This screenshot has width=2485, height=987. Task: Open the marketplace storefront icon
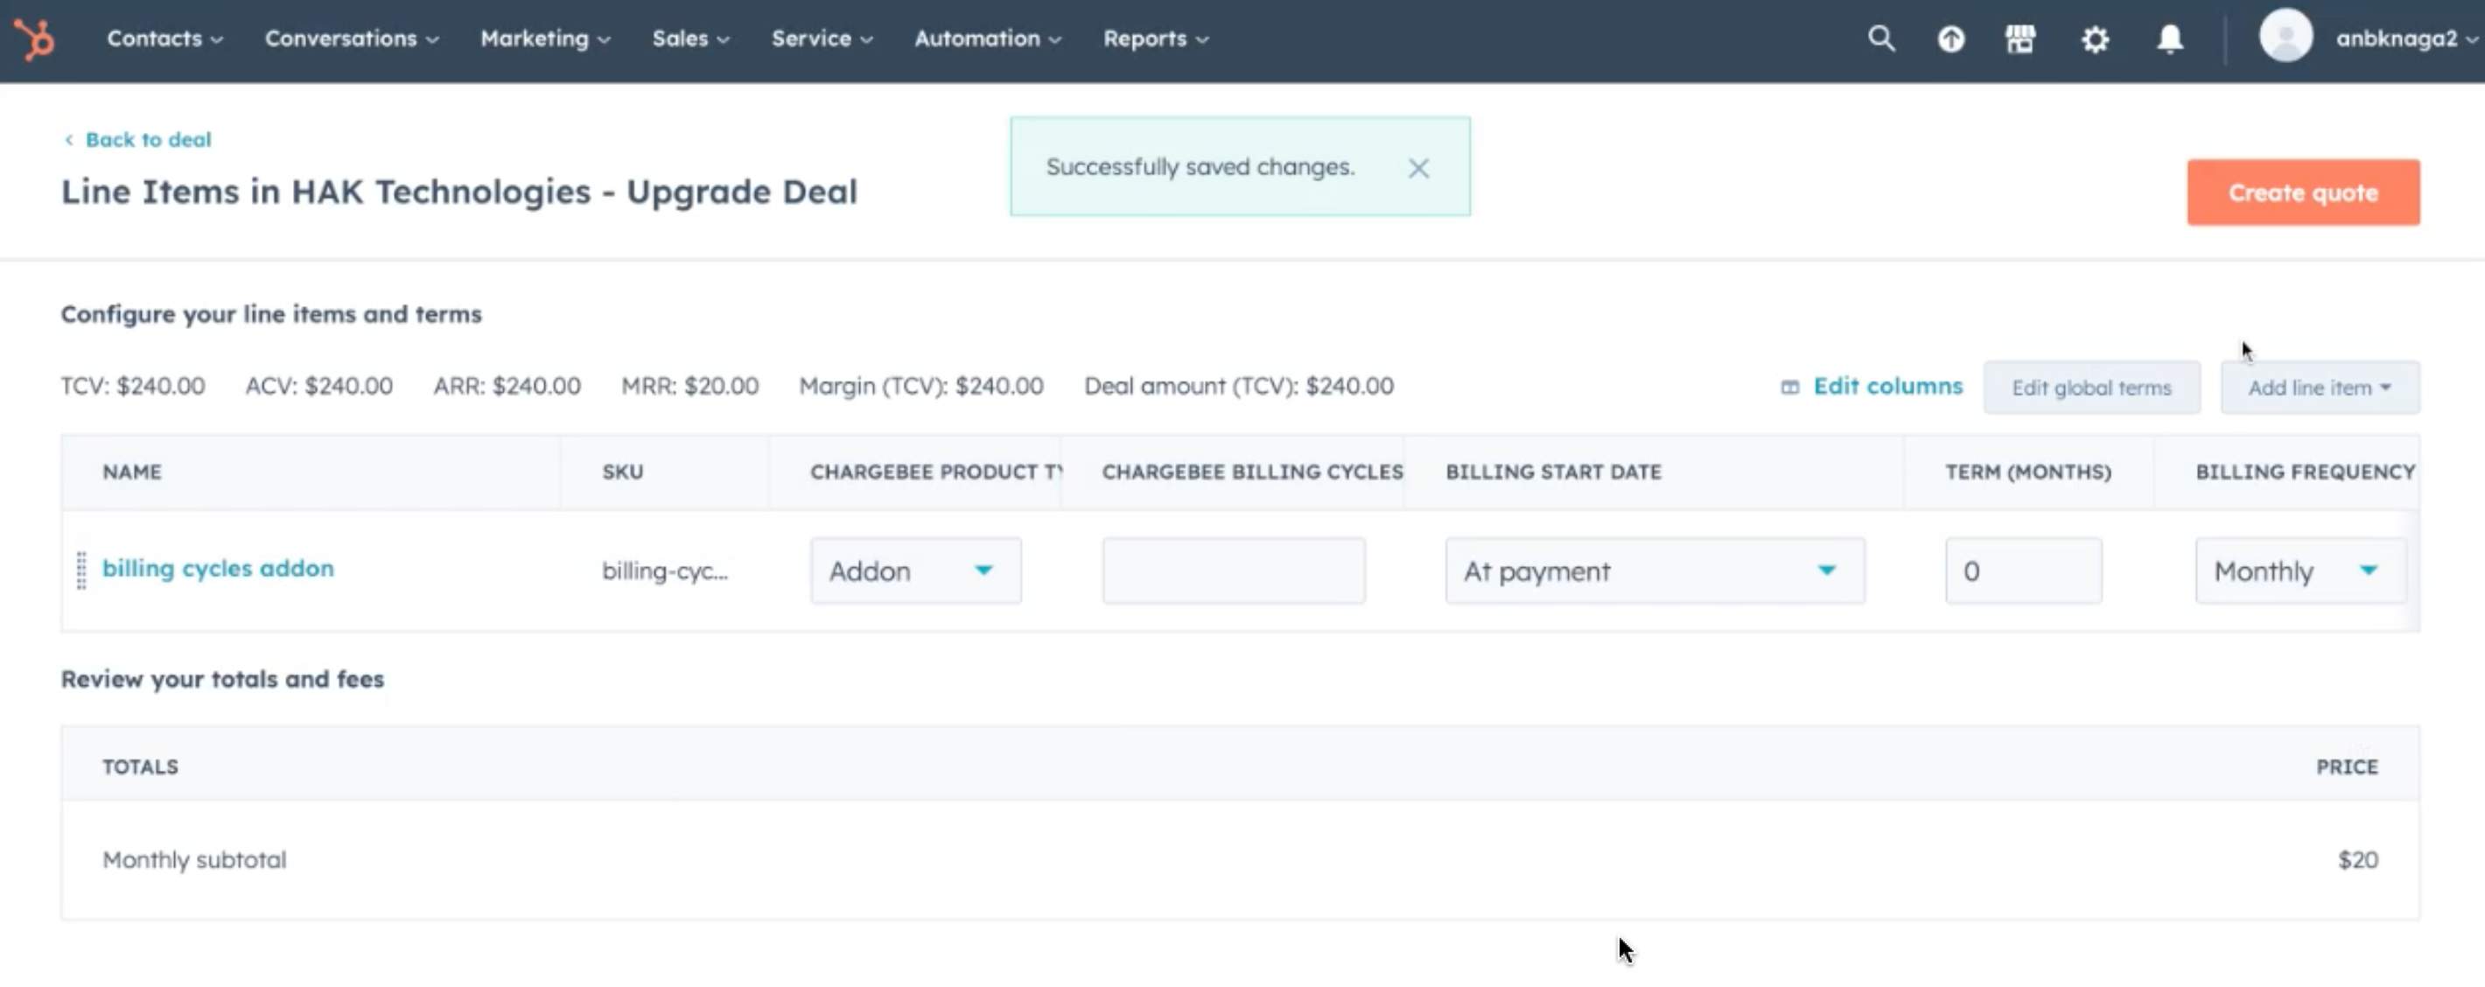click(x=2020, y=39)
